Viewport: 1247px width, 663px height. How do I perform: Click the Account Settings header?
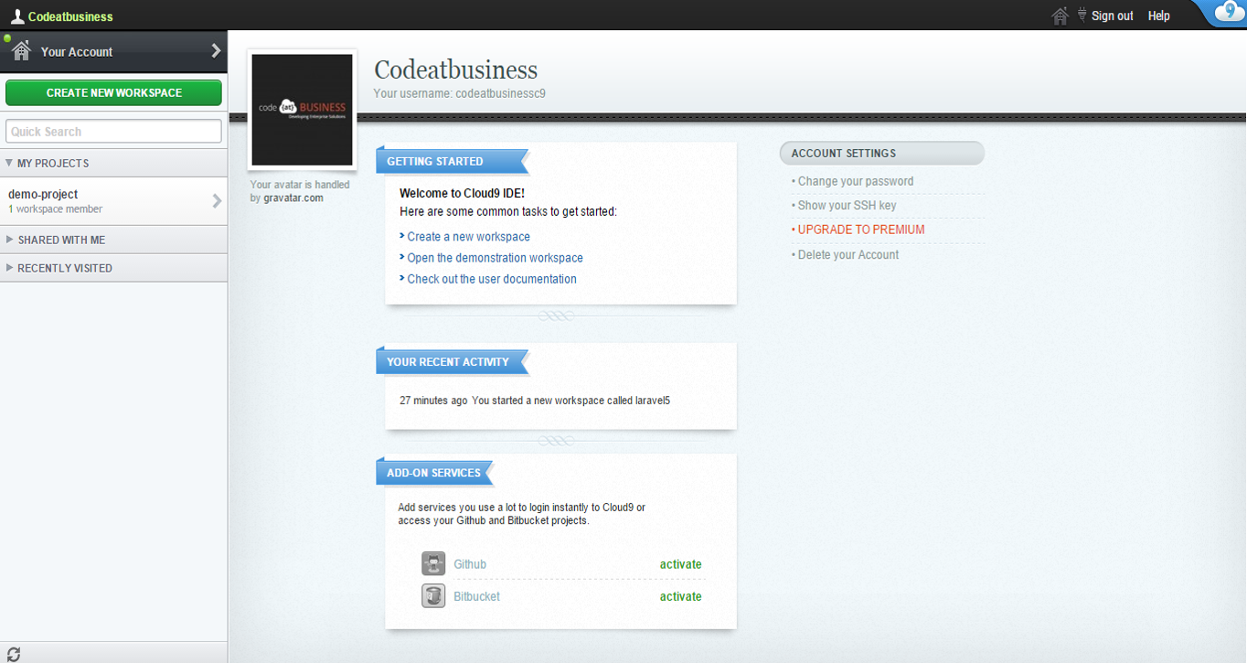[881, 153]
